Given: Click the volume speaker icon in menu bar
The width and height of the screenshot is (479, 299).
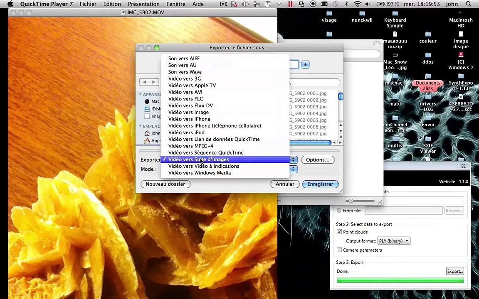Looking at the screenshot, I should (x=368, y=4).
